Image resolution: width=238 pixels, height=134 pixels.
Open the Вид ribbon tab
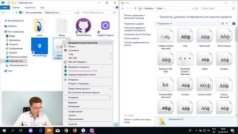point(42,7)
